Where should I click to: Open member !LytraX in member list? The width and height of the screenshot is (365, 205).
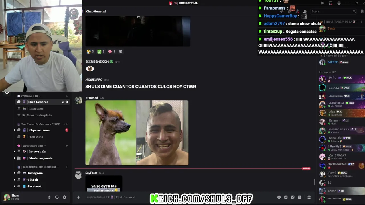341,88
